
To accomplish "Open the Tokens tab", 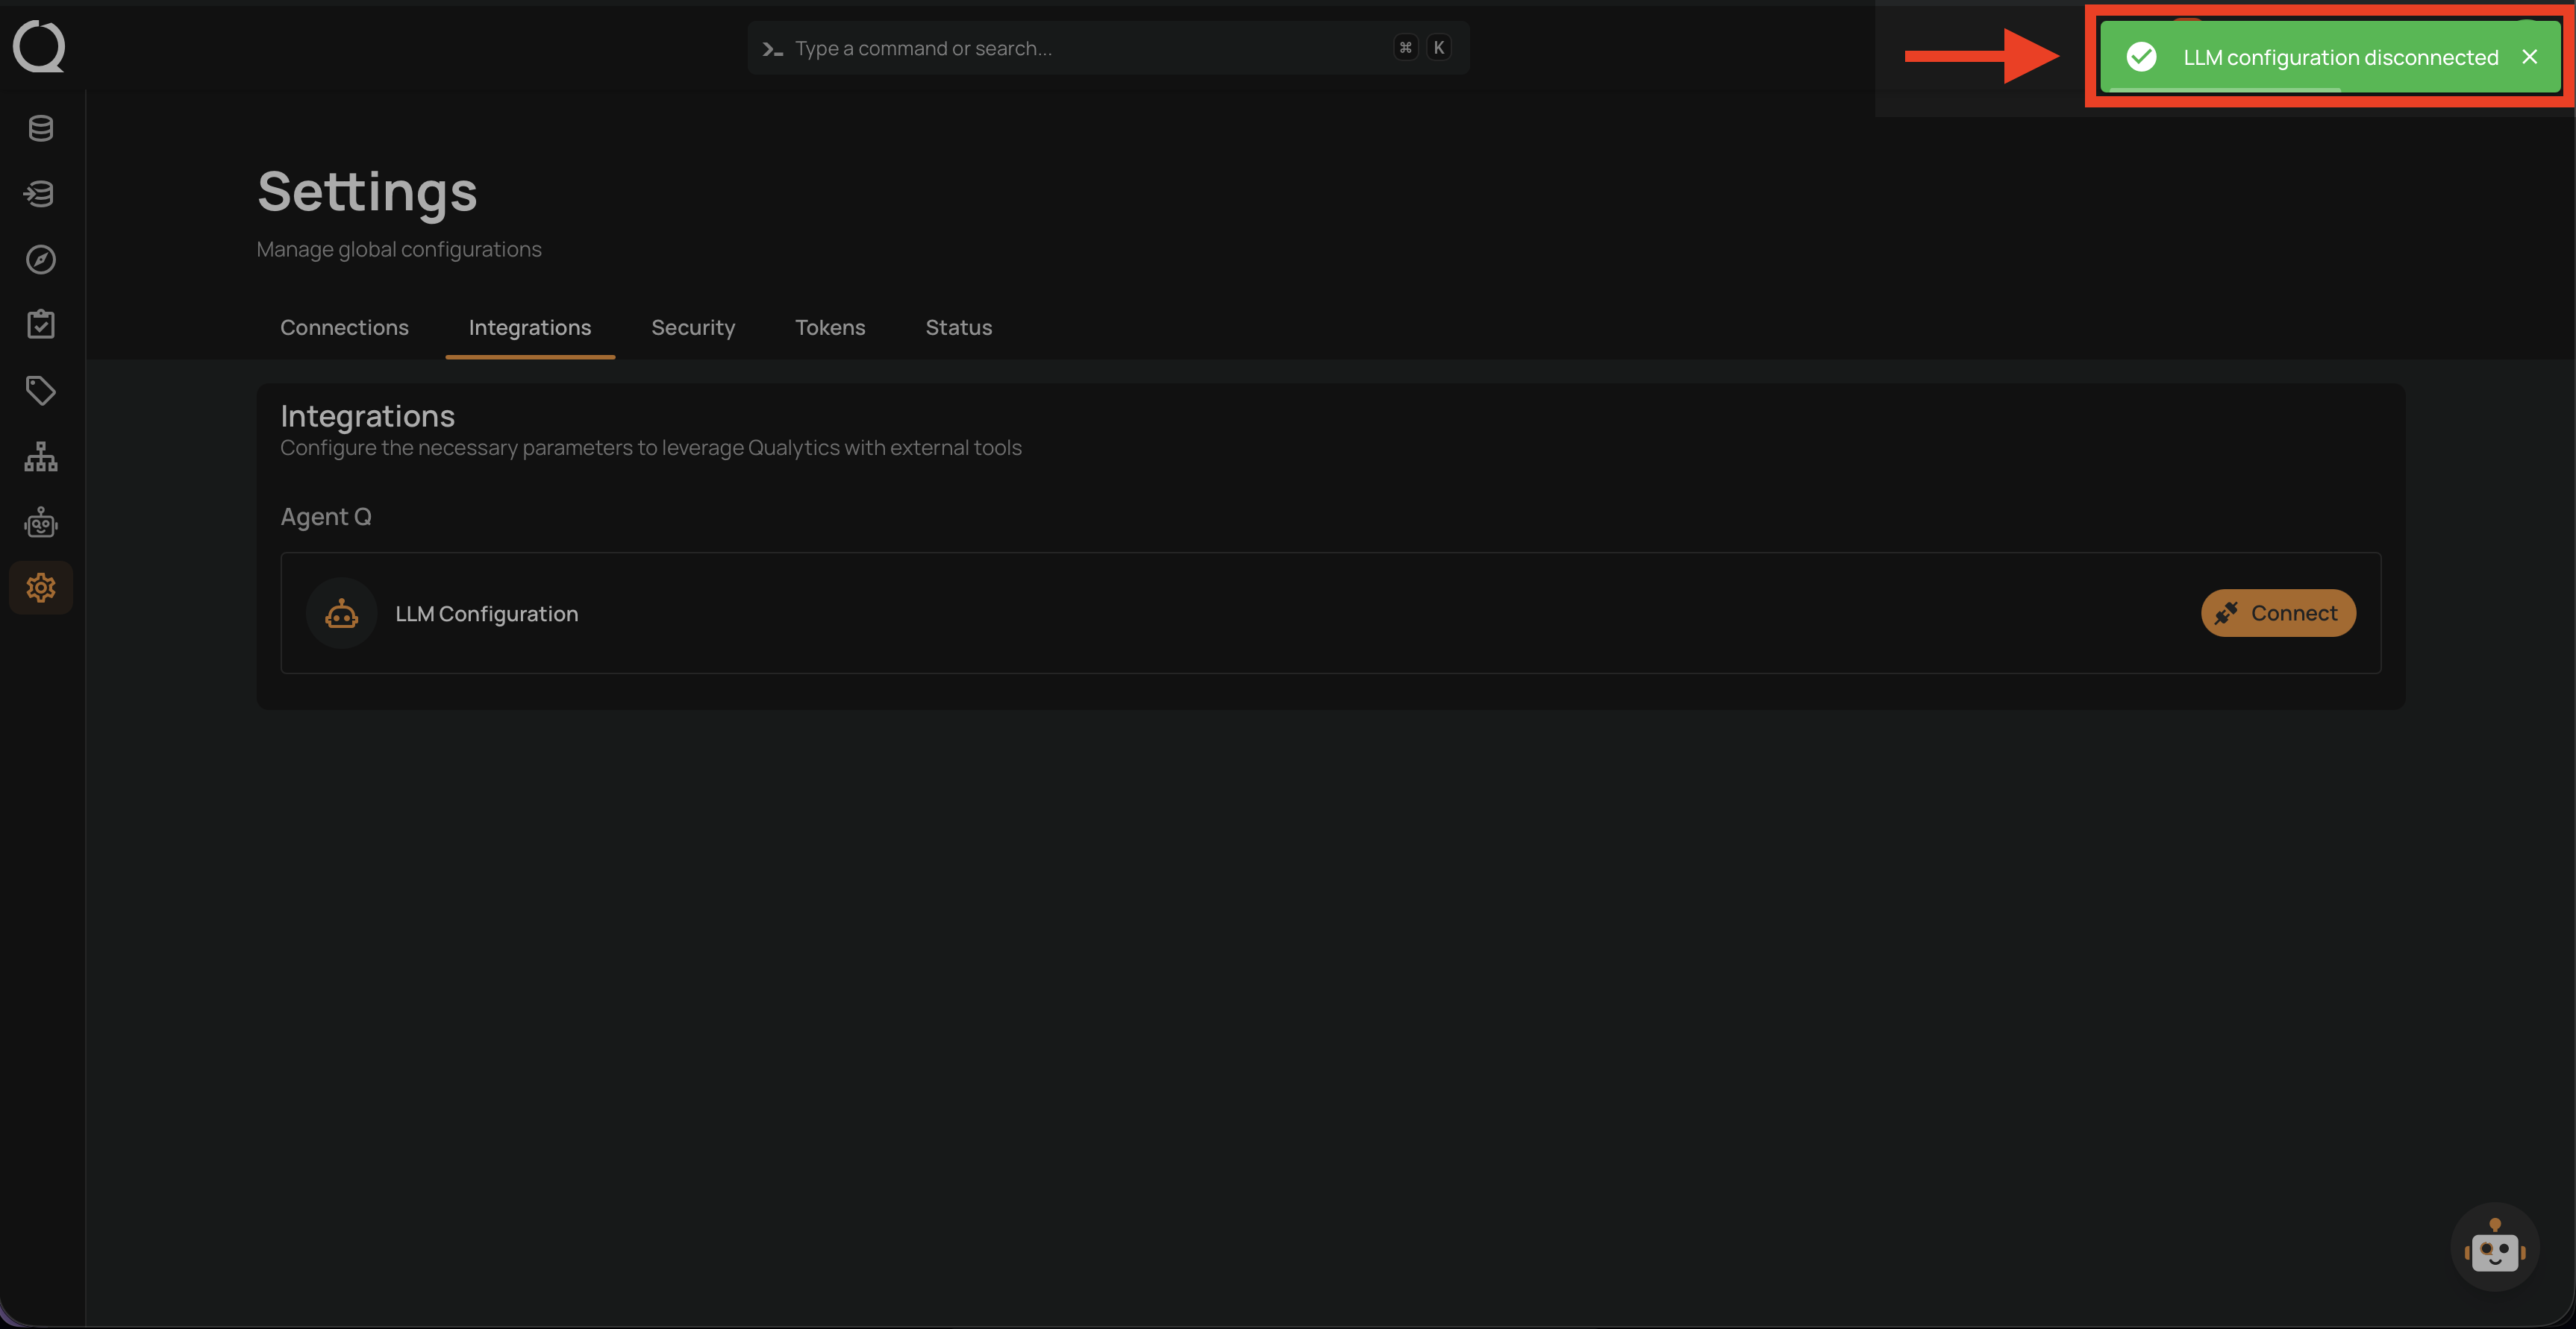I will (830, 327).
